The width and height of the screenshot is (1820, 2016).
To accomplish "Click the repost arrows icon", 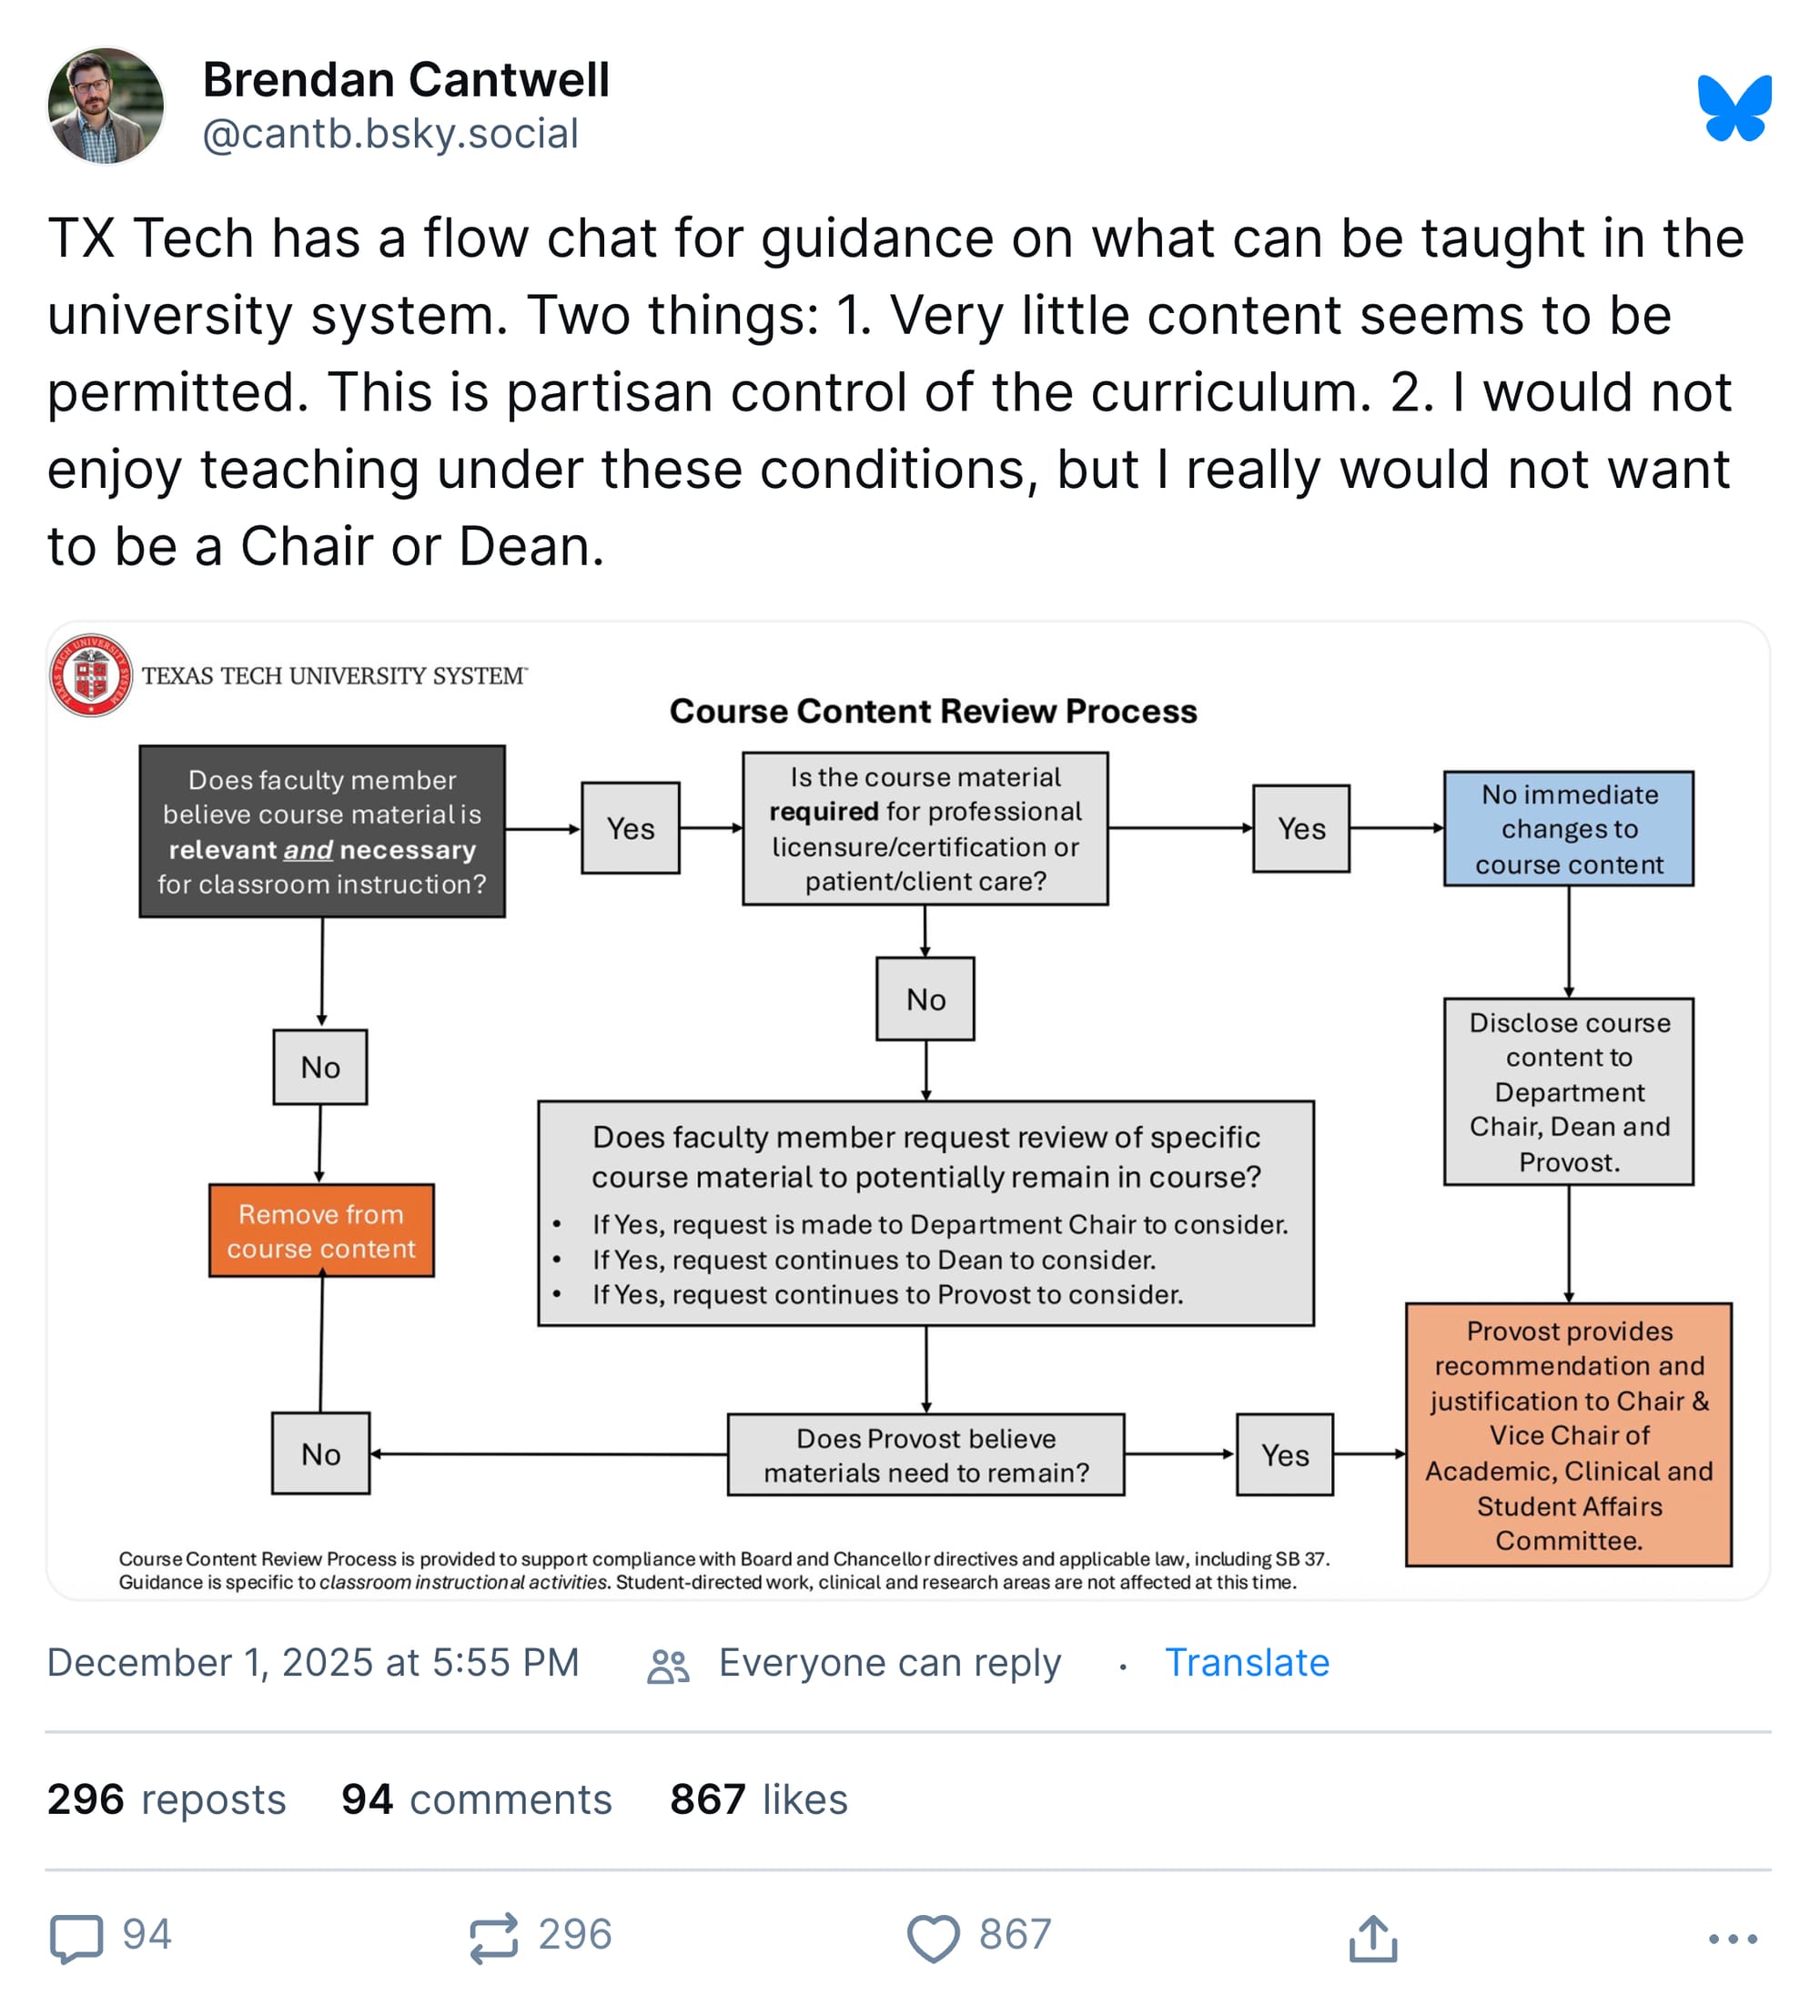I will point(494,1937).
